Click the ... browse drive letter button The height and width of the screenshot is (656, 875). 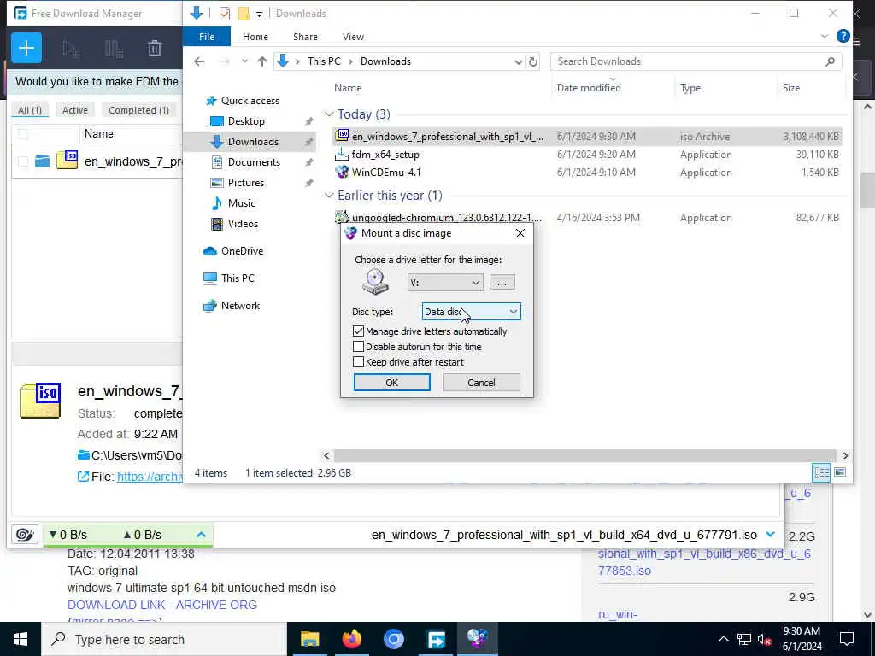pos(502,282)
